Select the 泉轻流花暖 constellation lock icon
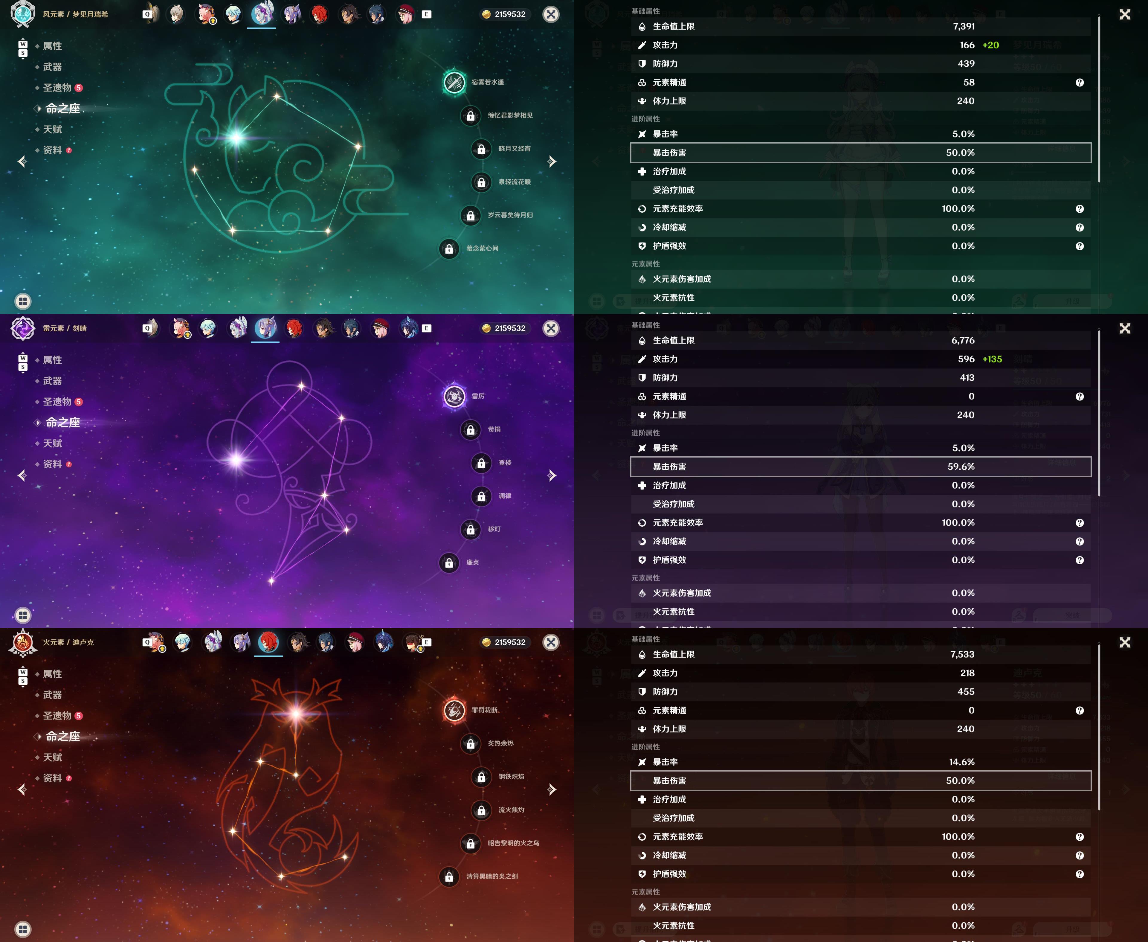 pos(481,182)
